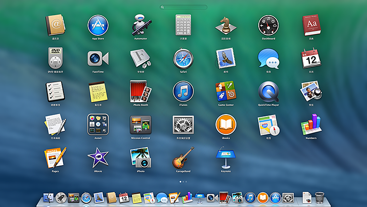
Task: Open Contacts book in the Dock
Action: pos(112,198)
